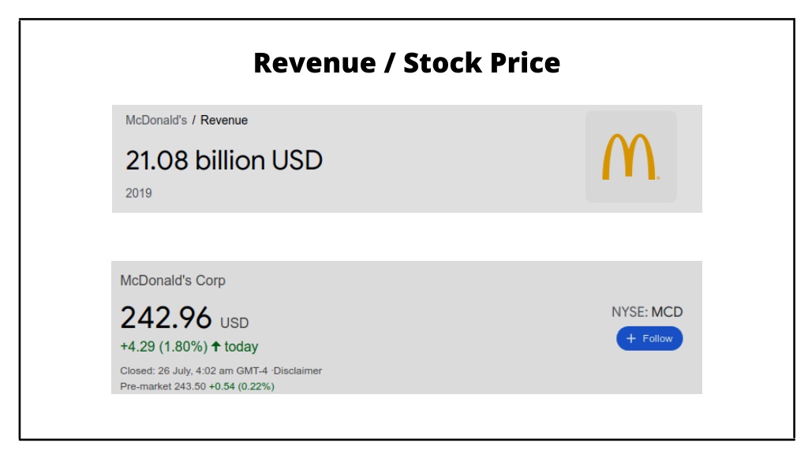The image size is (808, 454).
Task: Click the green up arrow icon
Action: point(216,347)
